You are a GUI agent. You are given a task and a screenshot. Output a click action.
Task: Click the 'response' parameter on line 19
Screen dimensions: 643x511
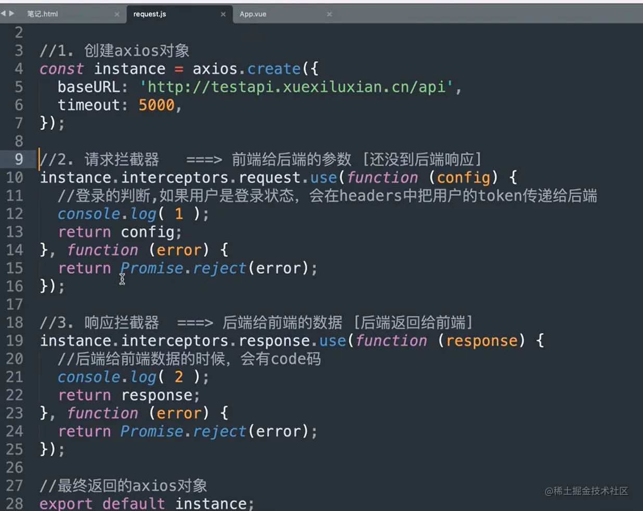pyautogui.click(x=482, y=341)
